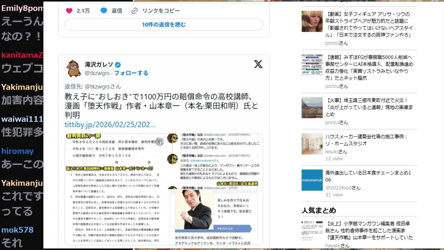Open 海外進出している日本食チェーンまとめ link
Viewport: 444px width, 250px height.
point(368,176)
